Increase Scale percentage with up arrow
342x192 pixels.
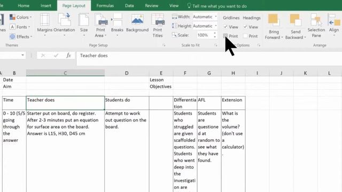pos(215,33)
